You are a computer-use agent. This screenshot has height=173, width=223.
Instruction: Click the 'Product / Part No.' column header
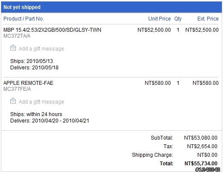(x=23, y=19)
